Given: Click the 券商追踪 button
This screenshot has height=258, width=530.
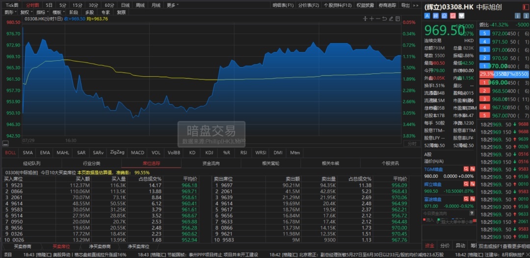Looking at the screenshot, I should coord(387,5).
